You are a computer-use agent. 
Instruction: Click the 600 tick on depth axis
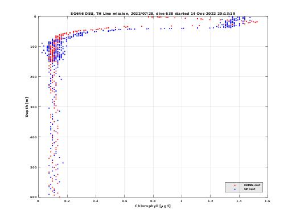(x=33, y=197)
